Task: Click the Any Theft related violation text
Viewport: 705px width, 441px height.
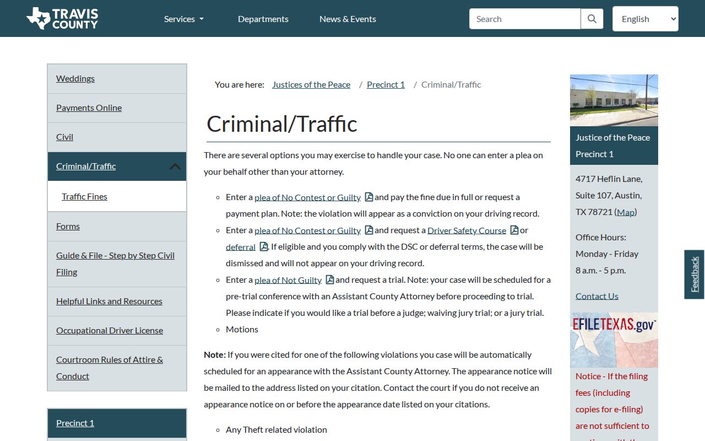Action: pyautogui.click(x=276, y=429)
